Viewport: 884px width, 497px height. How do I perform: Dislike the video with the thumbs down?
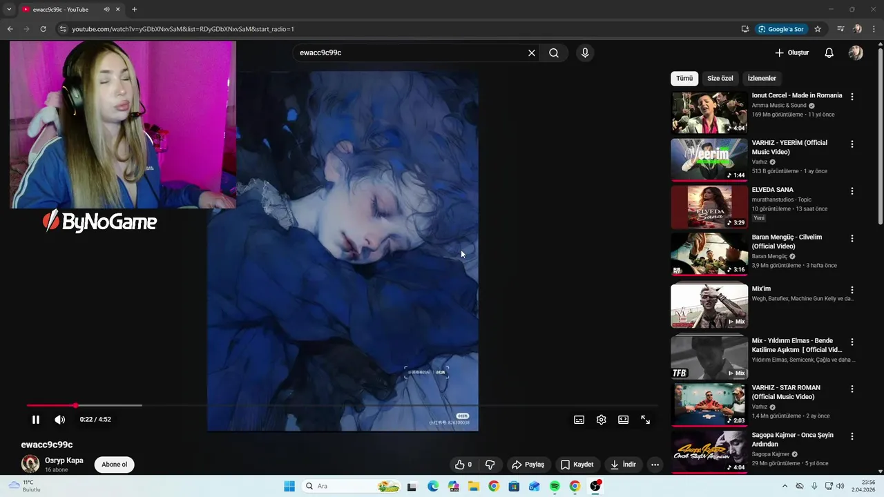pyautogui.click(x=490, y=465)
